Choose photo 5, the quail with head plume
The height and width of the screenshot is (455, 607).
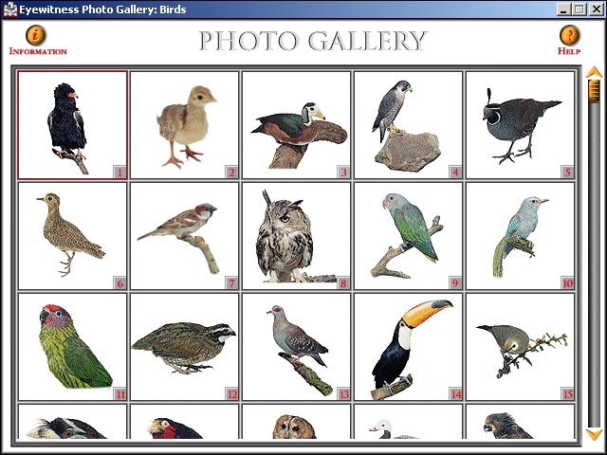tap(521, 124)
